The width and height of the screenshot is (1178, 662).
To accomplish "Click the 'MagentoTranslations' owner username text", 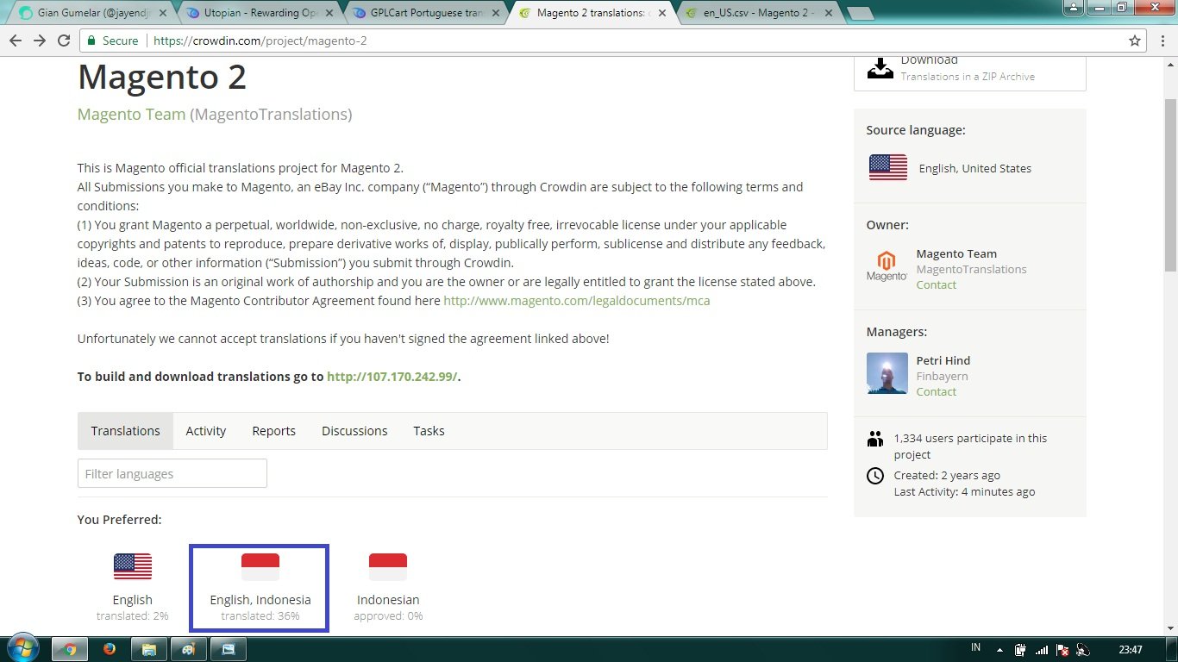I will click(972, 269).
